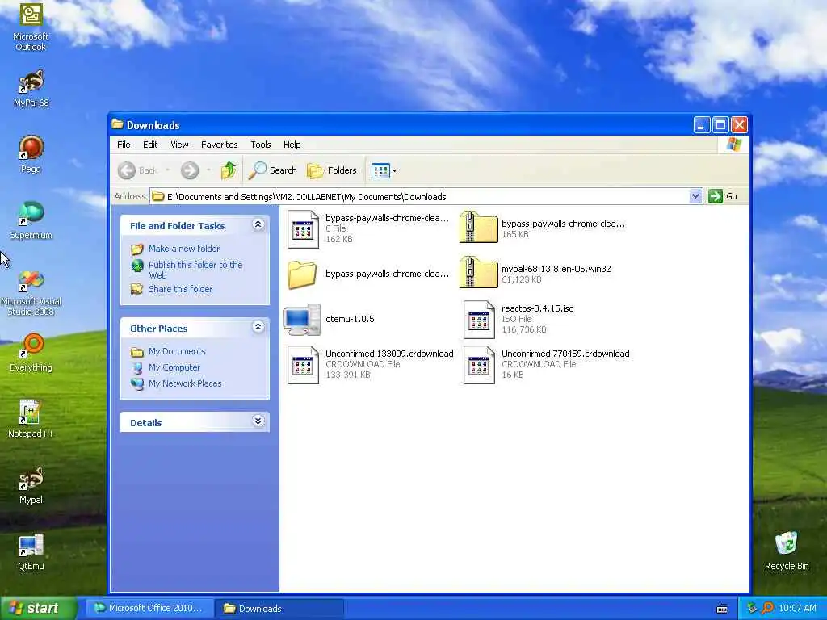Click the address path field

419,196
